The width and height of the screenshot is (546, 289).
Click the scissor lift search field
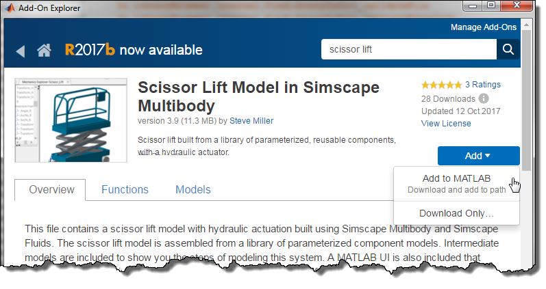pos(408,49)
